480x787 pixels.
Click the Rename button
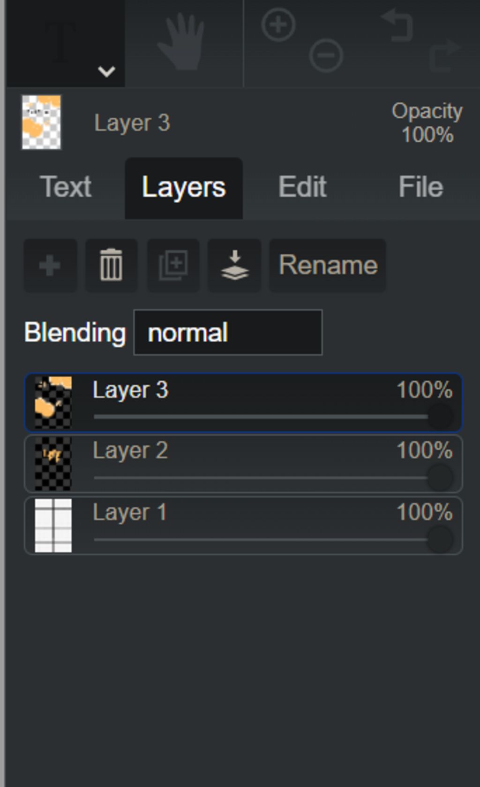pyautogui.click(x=328, y=266)
